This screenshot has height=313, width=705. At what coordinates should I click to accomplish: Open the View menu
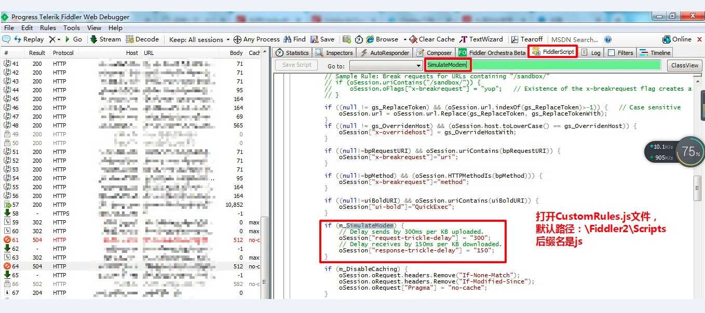(94, 28)
